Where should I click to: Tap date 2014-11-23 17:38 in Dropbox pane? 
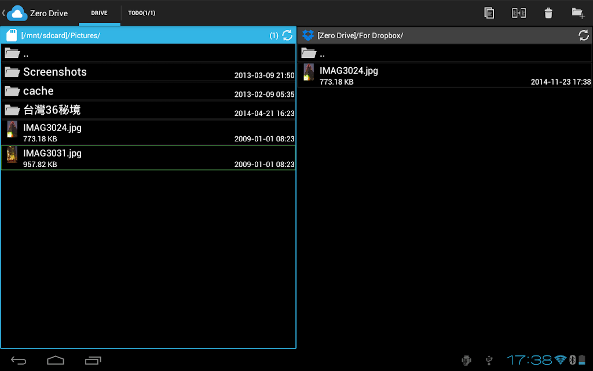pyautogui.click(x=561, y=82)
